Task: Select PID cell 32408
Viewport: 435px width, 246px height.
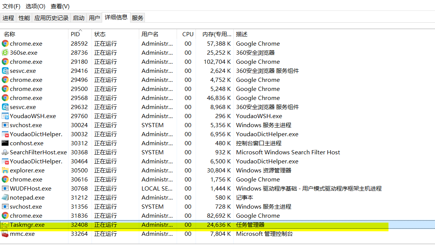Action: point(79,225)
